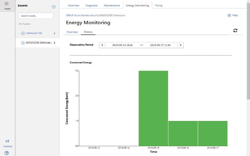Click the Feedback megaphone icon
The height and width of the screenshot is (156, 250).
pyautogui.click(x=7, y=141)
